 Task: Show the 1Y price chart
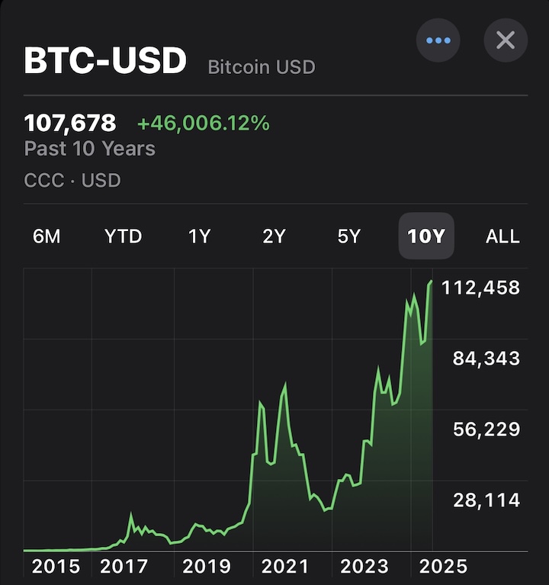click(199, 236)
